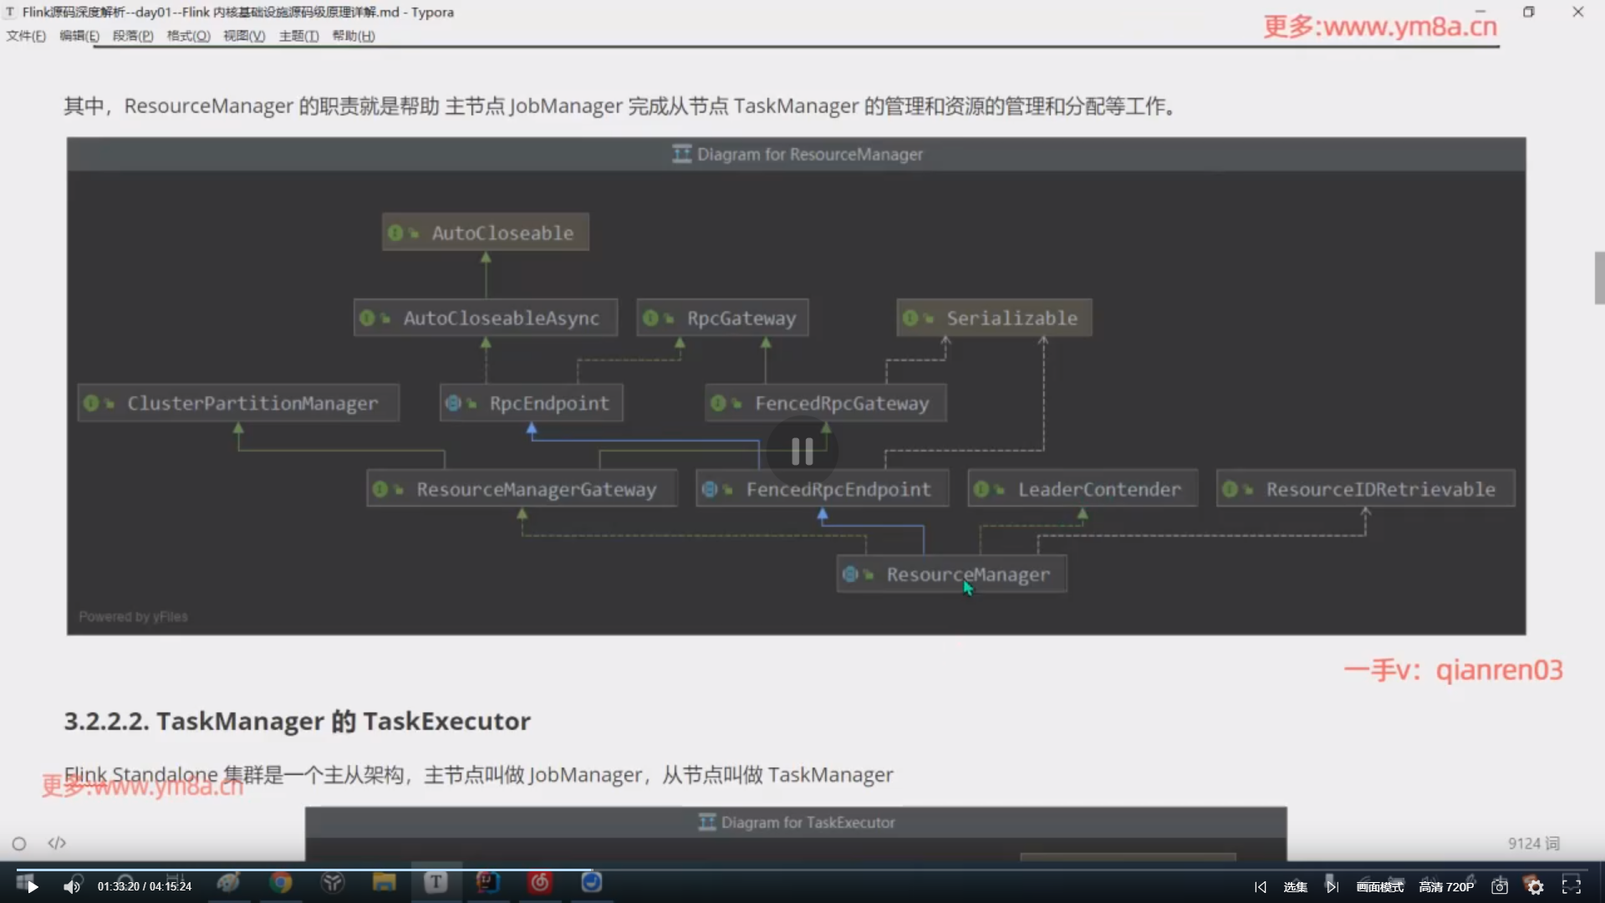
Task: Toggle fullscreen mode icon
Action: click(x=1572, y=886)
